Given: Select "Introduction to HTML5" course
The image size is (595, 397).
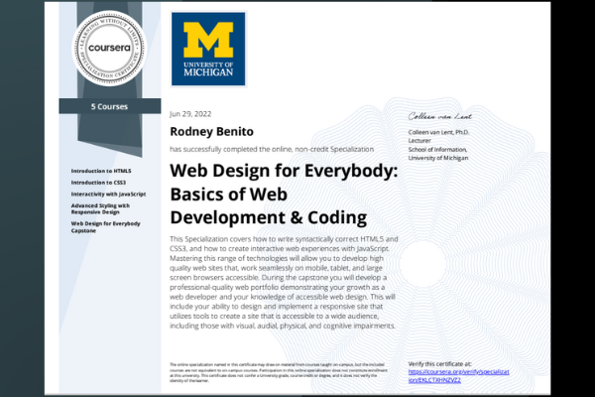Looking at the screenshot, I should pos(100,171).
